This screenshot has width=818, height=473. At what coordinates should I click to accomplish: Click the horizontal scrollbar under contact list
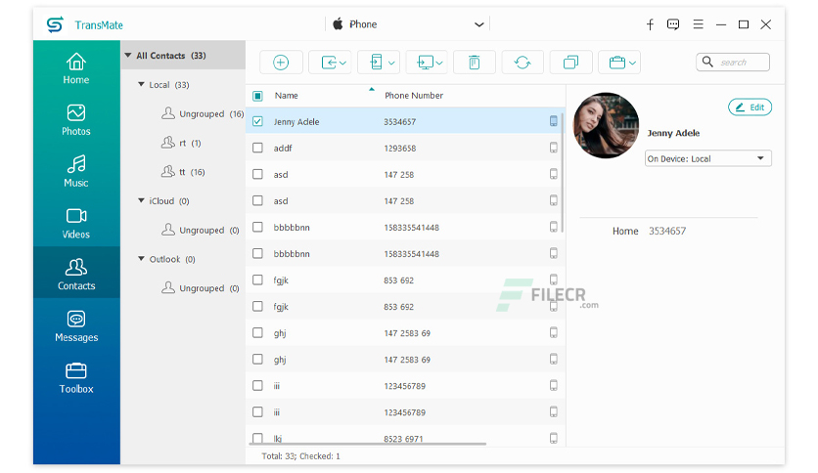[x=368, y=444]
